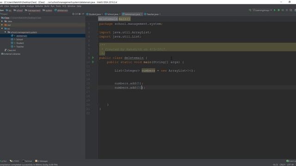This screenshot has width=296, height=166.
Task: Close the Teacher.java tab
Action: tap(160, 14)
